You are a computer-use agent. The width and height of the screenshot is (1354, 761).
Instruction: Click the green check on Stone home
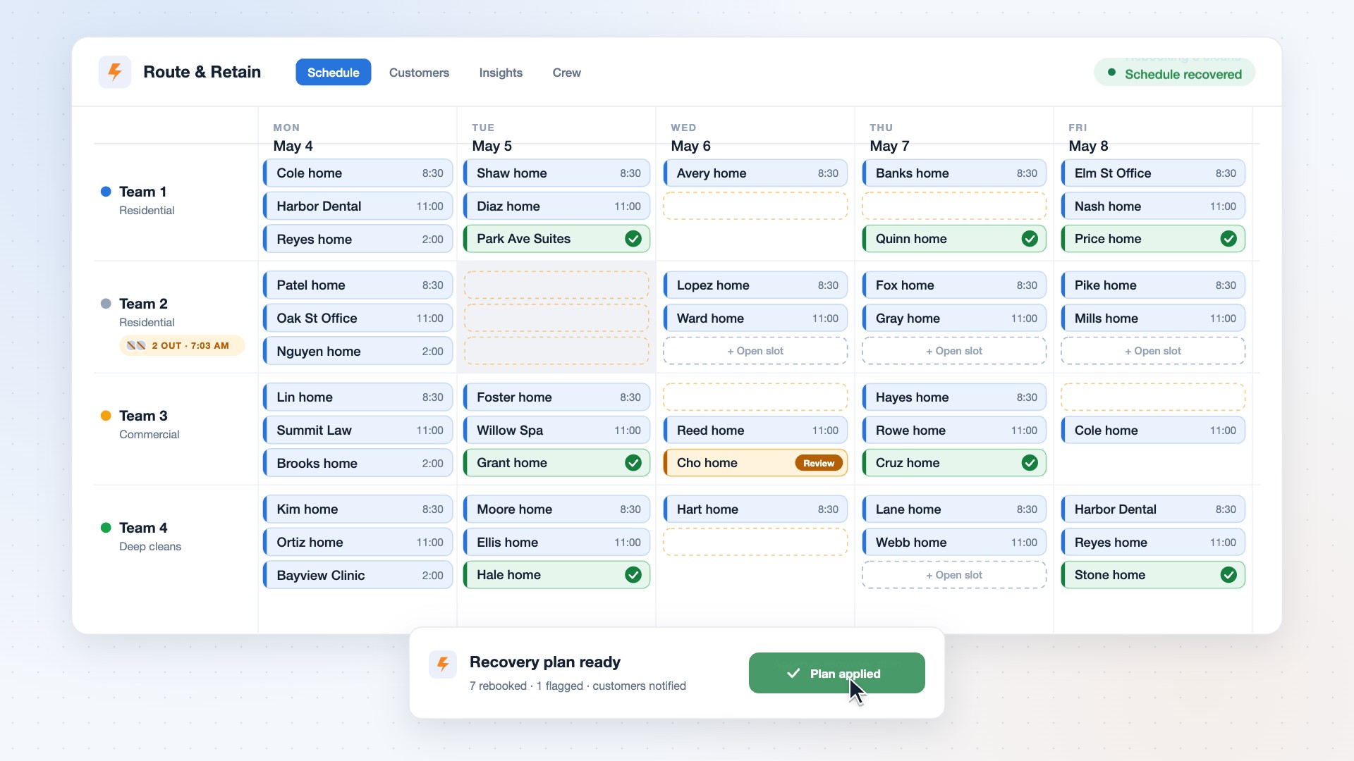click(1228, 575)
